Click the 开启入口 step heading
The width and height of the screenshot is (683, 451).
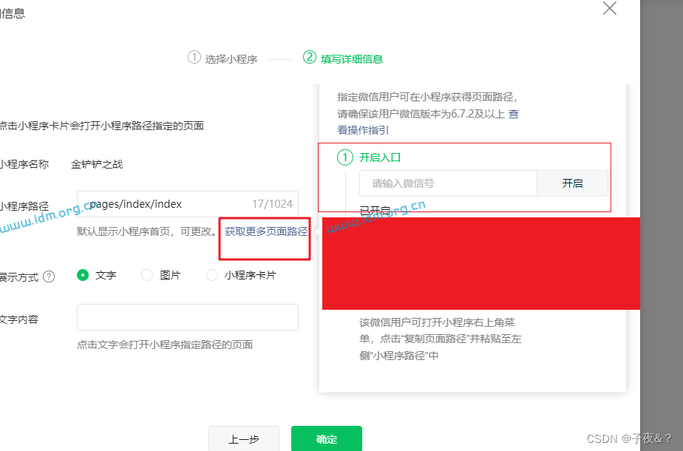pyautogui.click(x=380, y=157)
